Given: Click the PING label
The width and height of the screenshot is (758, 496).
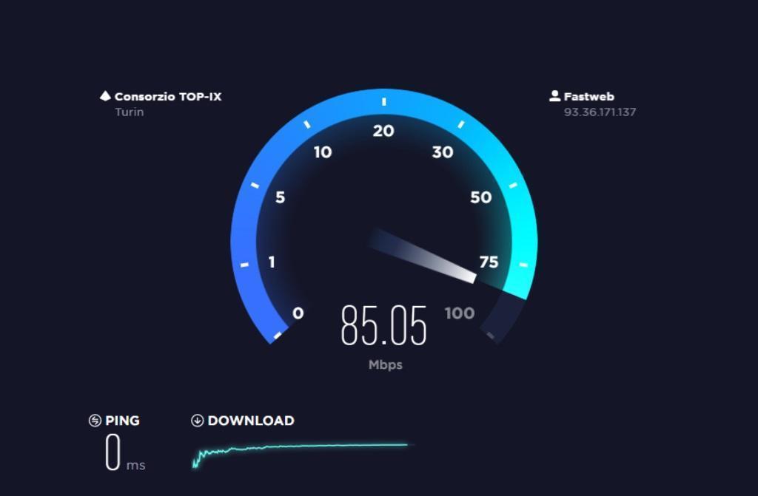Looking at the screenshot, I should 122,421.
